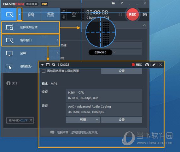
Task: Open the 关于 about section
Action: (x=12, y=83)
